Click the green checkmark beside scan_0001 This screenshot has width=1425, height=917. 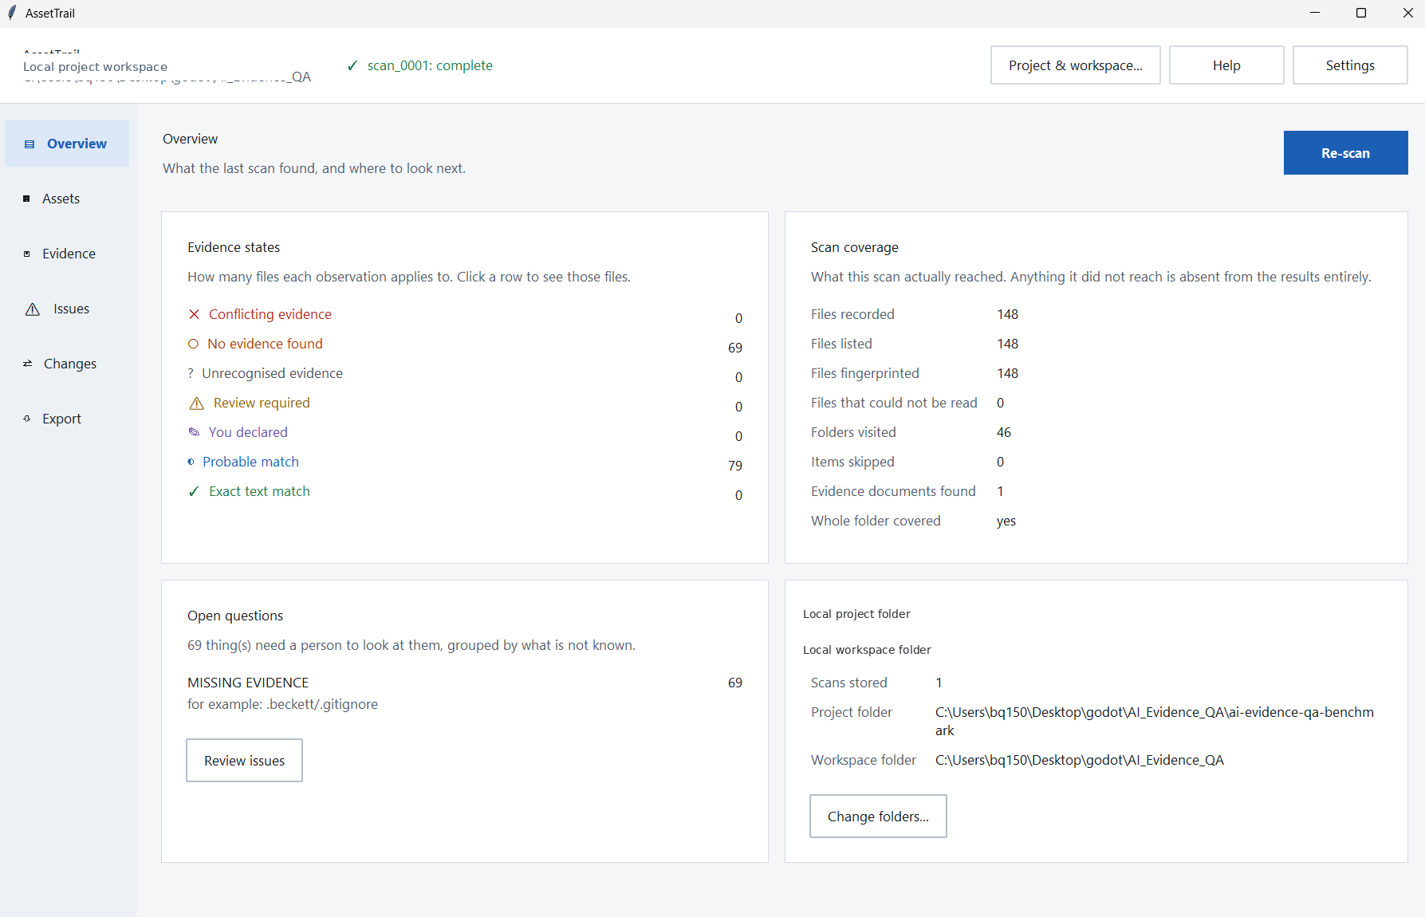click(x=352, y=65)
